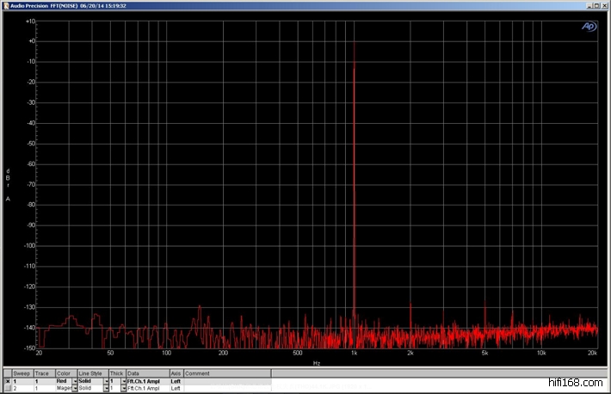Enable the checkbox for sweep row 2

pos(8,389)
